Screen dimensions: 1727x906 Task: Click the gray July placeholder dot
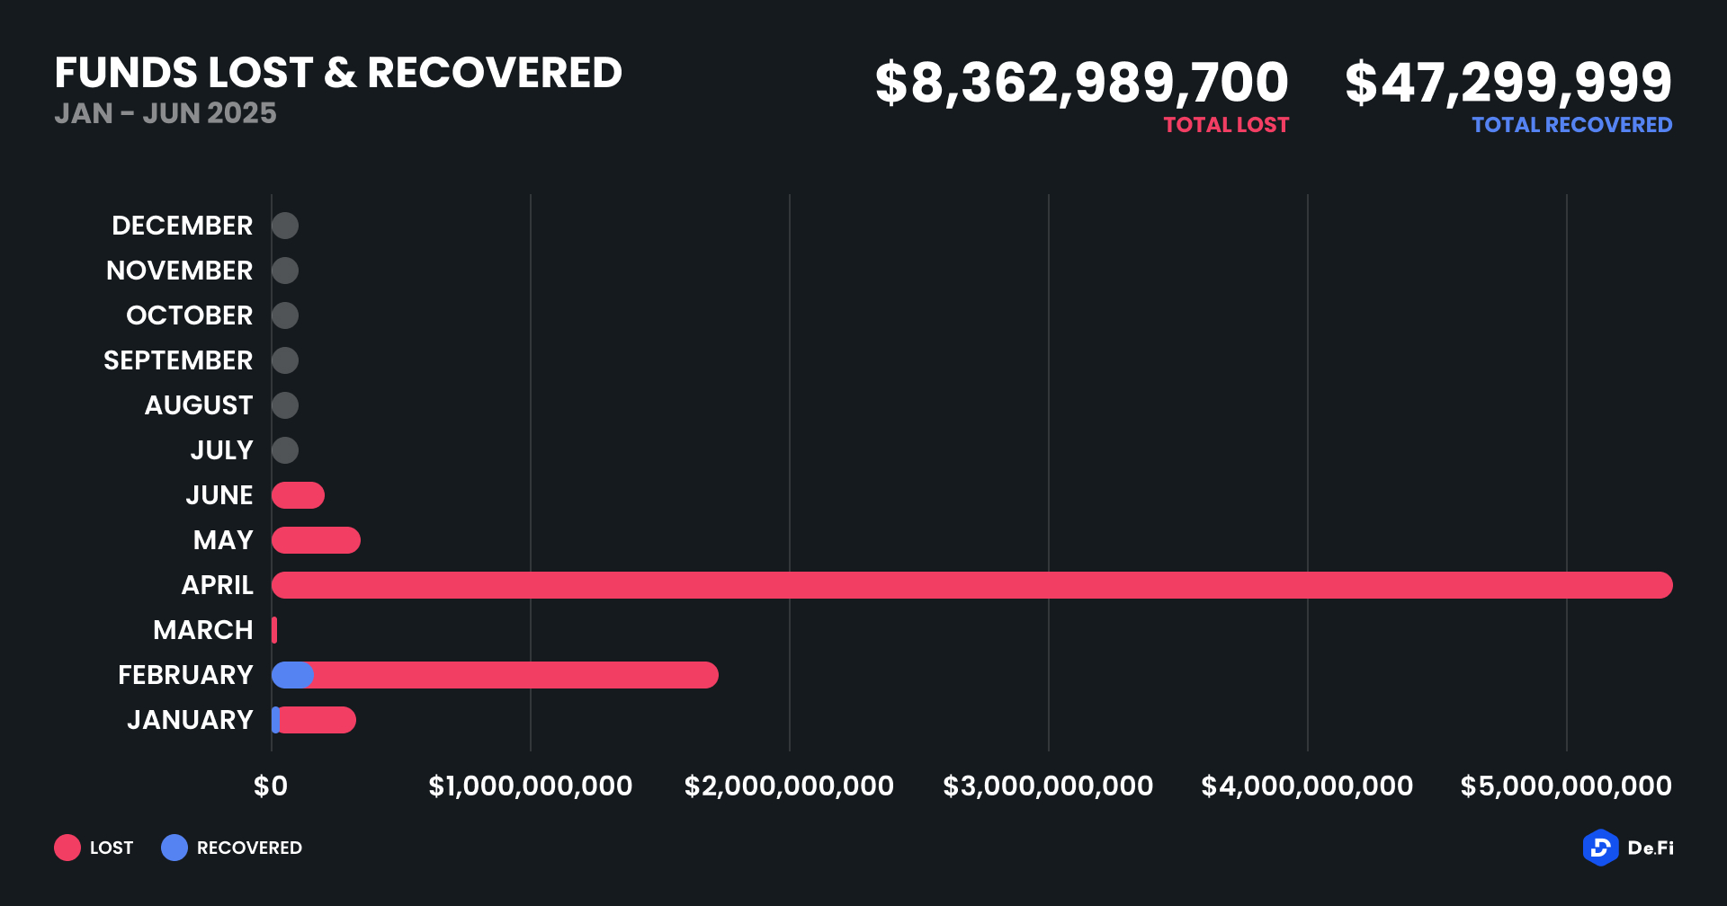point(285,450)
